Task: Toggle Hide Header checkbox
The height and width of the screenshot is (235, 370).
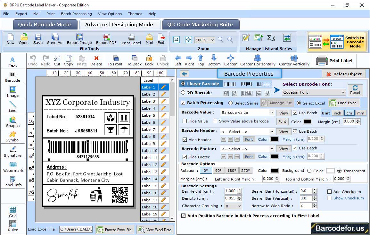Action: [x=185, y=139]
